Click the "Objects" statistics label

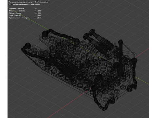[x=21, y=9]
